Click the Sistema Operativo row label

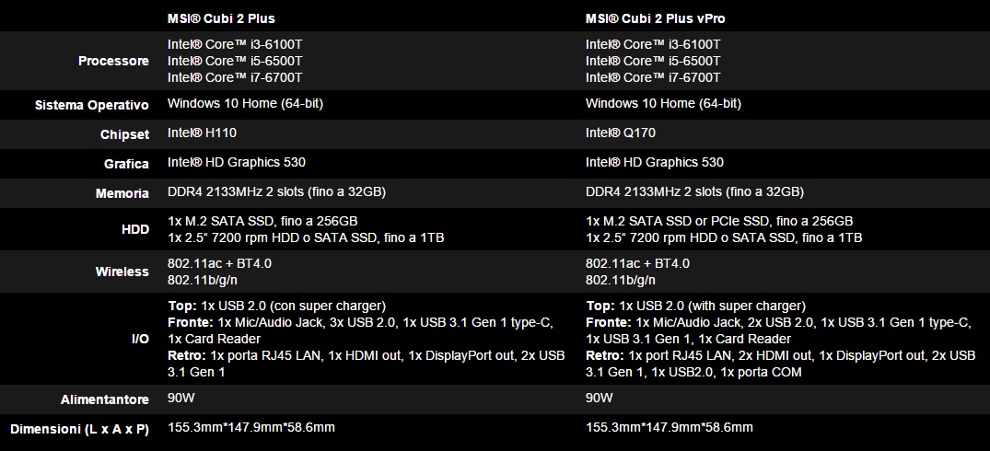[92, 105]
